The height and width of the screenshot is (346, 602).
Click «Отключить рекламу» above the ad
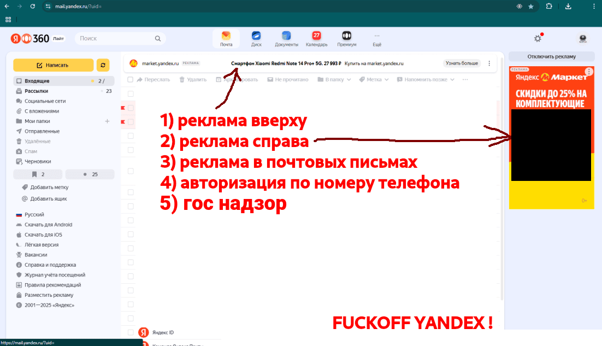(551, 56)
